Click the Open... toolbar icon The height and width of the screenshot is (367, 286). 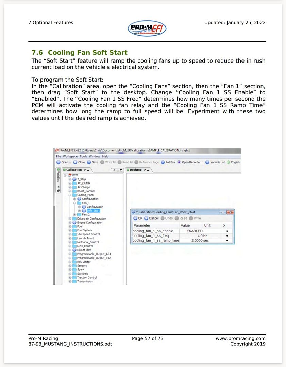click(x=58, y=162)
